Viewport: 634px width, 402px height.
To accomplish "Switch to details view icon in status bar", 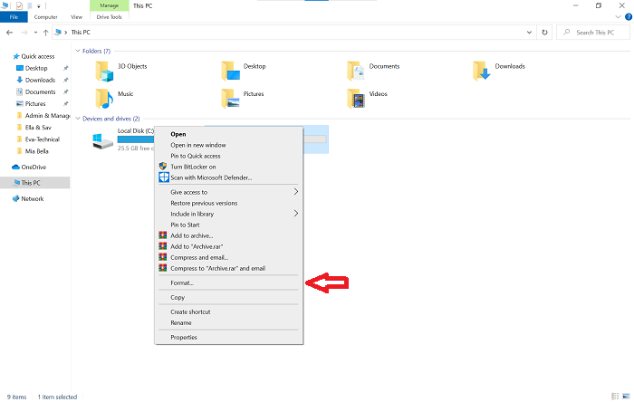I will click(x=615, y=397).
